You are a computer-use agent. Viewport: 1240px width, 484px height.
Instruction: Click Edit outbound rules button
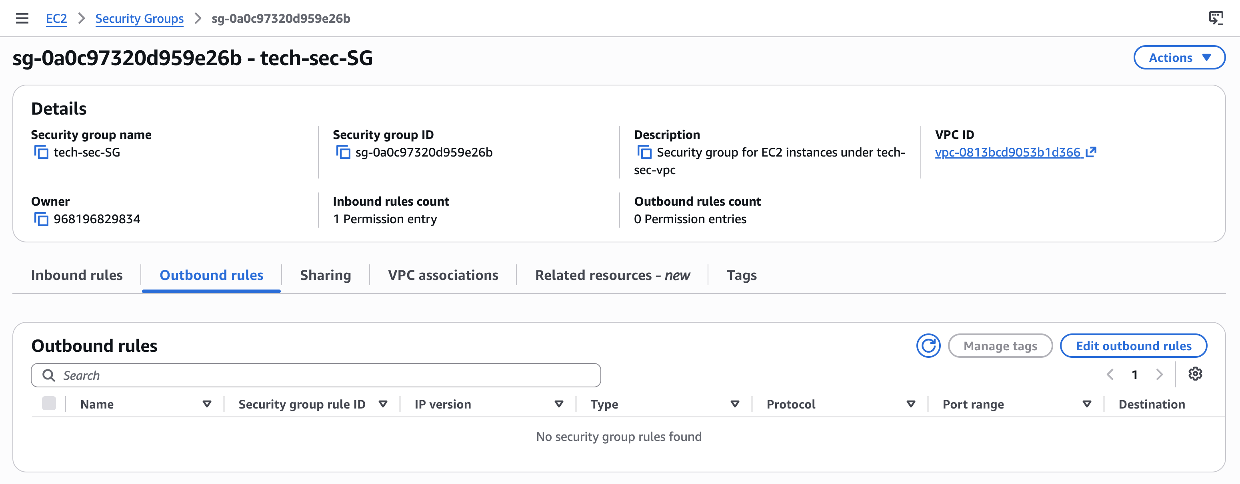1133,346
